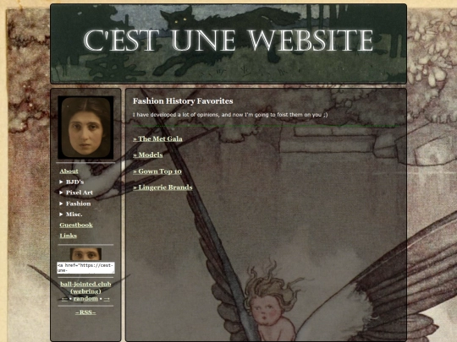Open the Gown Top 10 link
Viewport: 457px width, 342px height.
coord(157,171)
